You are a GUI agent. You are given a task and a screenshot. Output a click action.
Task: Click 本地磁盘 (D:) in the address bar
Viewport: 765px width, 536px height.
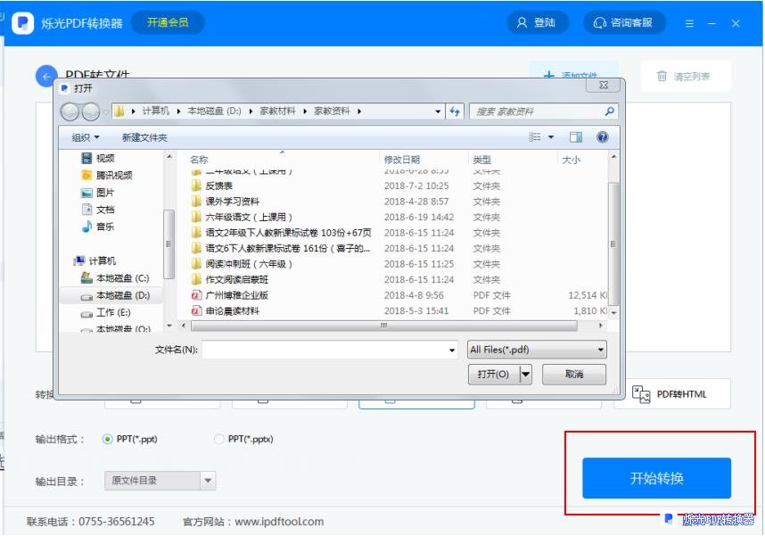[214, 111]
